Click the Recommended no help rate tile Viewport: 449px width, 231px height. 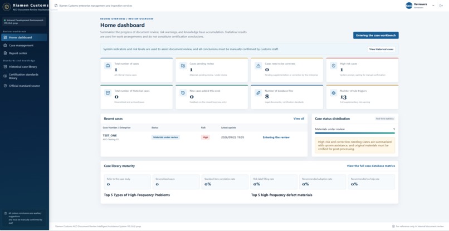tap(372, 182)
